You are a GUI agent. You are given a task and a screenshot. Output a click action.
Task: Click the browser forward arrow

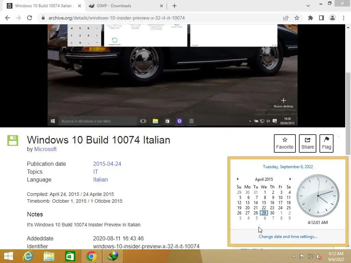(19, 18)
